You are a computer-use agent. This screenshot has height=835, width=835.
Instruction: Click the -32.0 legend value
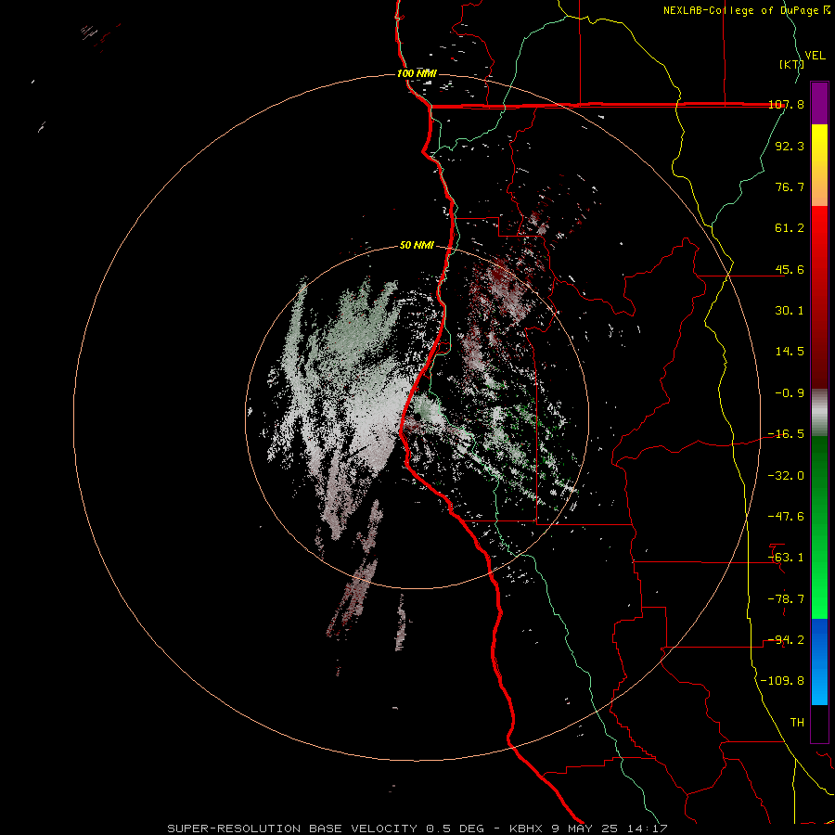(x=786, y=476)
